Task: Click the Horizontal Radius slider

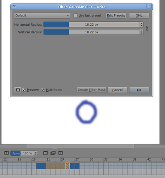Action: [92, 24]
